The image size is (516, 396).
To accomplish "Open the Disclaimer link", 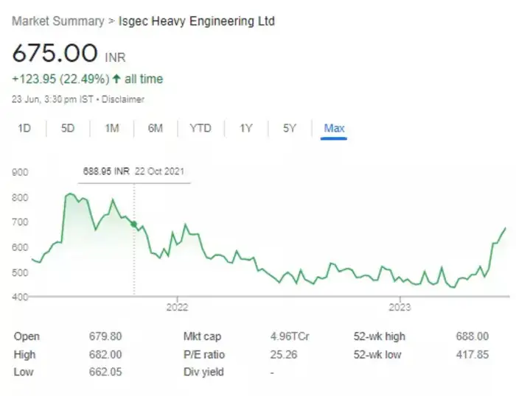I will point(125,99).
